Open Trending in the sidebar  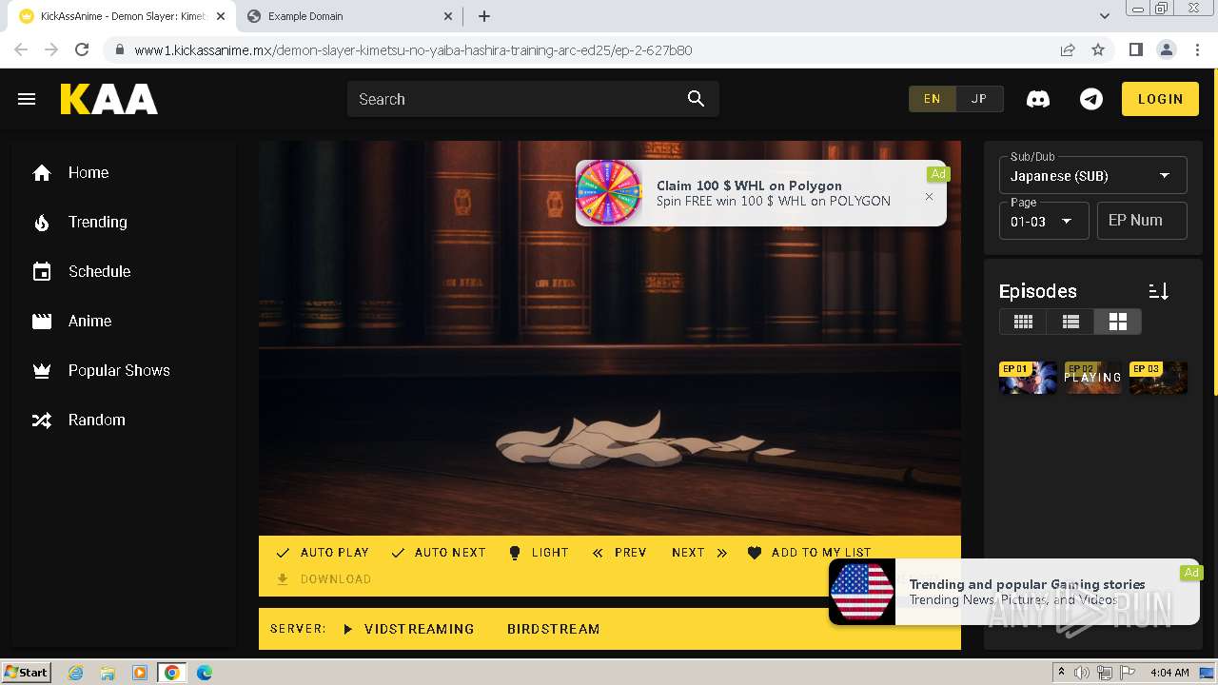124,222
